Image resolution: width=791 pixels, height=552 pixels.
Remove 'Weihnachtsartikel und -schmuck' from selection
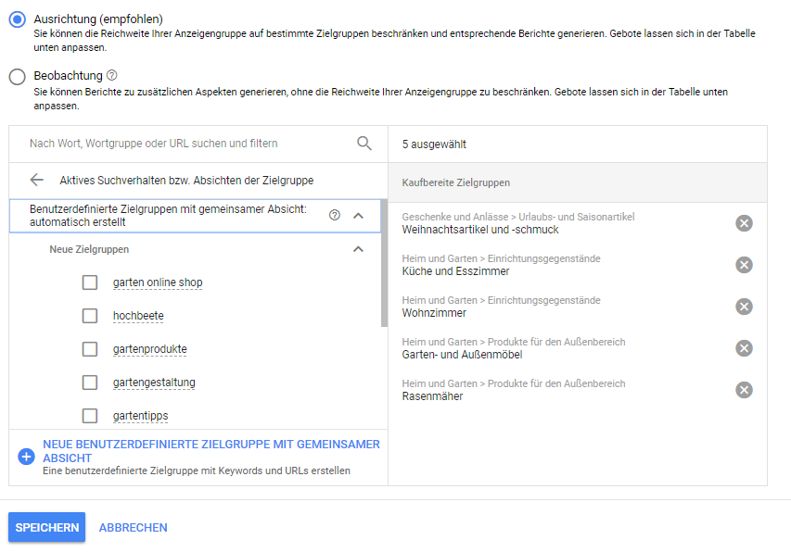744,223
